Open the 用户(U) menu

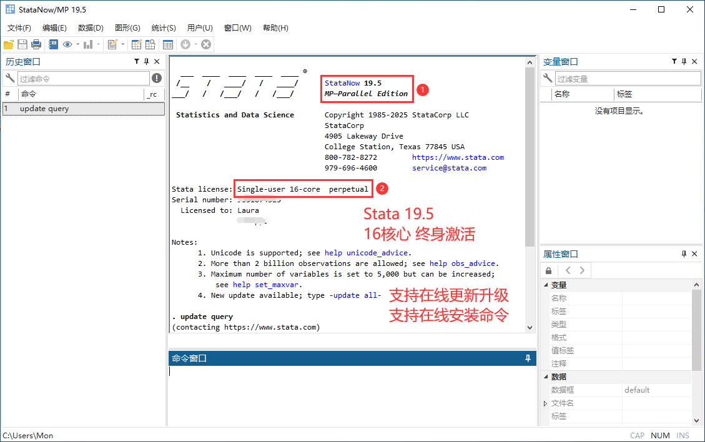[x=200, y=28]
